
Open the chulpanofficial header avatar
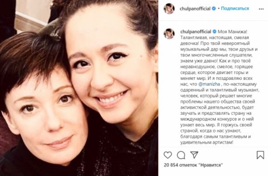coord(169,9)
